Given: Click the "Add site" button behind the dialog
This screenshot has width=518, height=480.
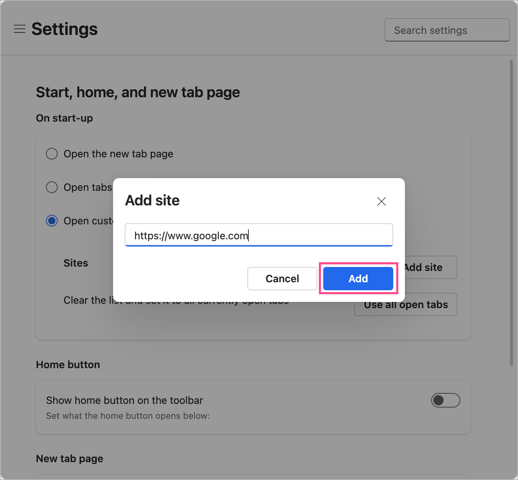Looking at the screenshot, I should point(430,268).
